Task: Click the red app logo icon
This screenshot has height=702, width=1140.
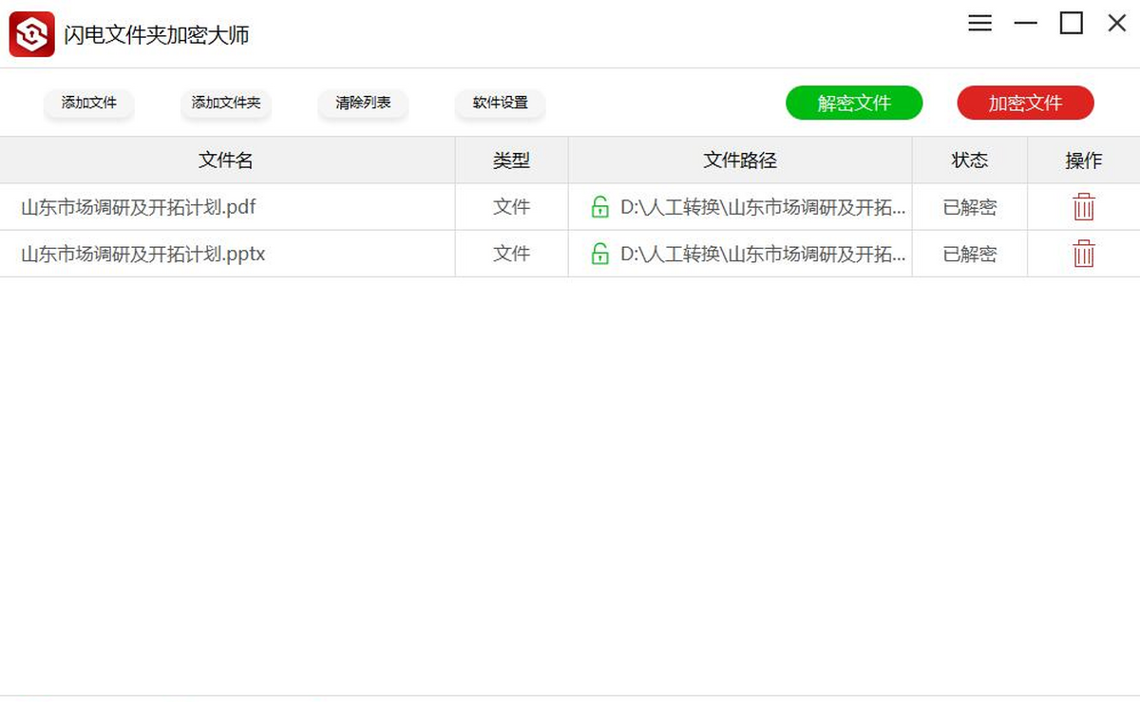Action: [x=31, y=34]
